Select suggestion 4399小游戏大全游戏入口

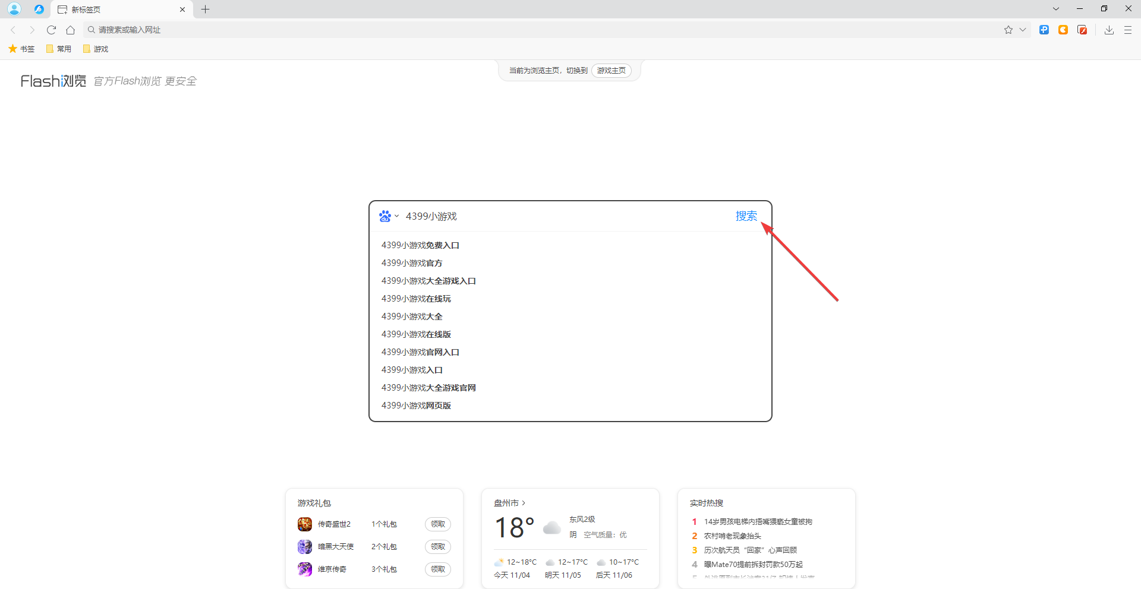(428, 281)
